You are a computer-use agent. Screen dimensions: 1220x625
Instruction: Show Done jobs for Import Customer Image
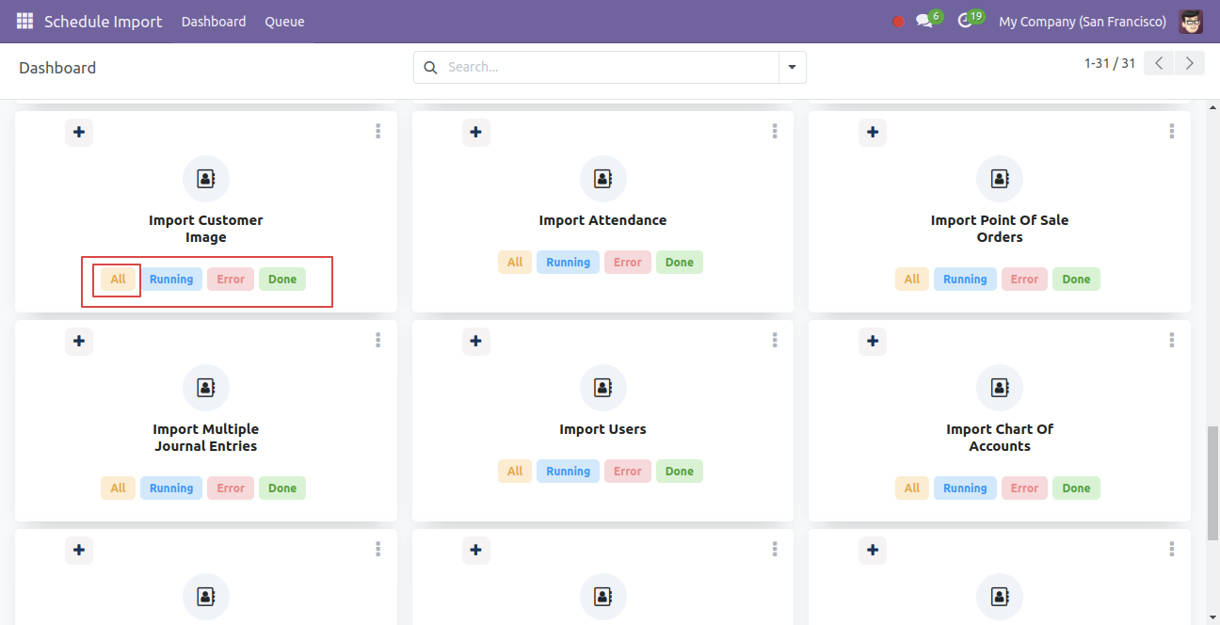[x=282, y=280]
